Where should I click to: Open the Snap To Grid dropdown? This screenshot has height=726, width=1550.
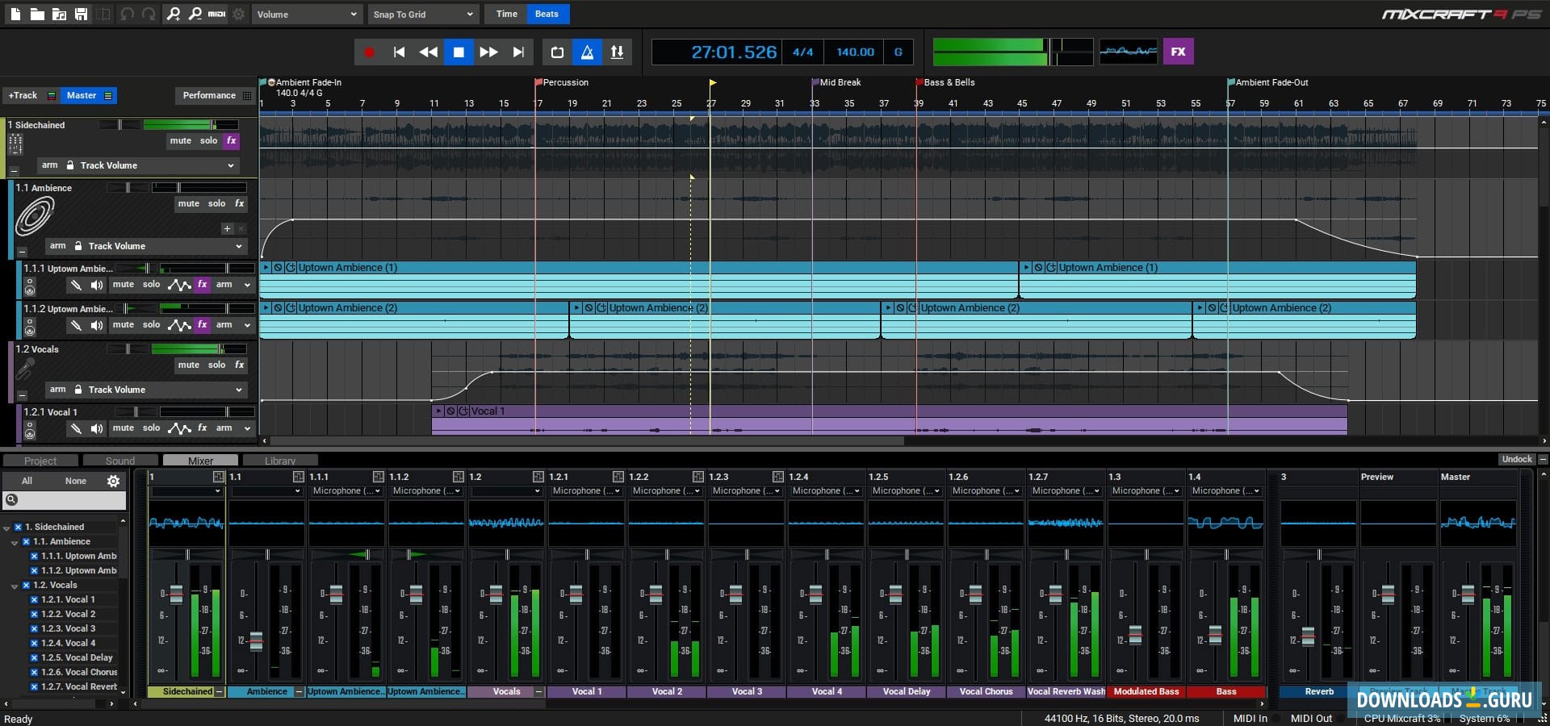[x=423, y=14]
